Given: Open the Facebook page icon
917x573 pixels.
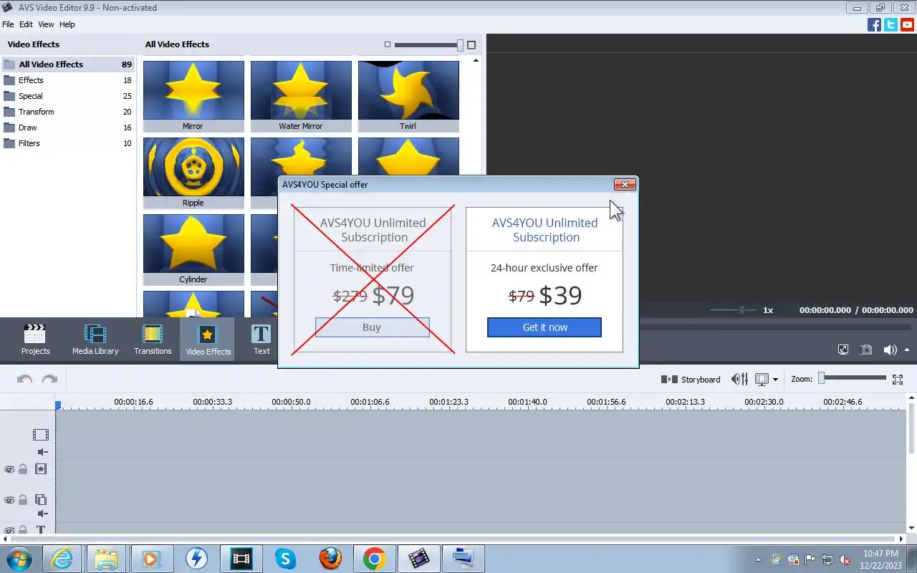Looking at the screenshot, I should tap(874, 24).
